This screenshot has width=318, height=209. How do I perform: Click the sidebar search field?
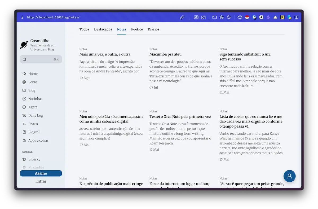click(41, 59)
